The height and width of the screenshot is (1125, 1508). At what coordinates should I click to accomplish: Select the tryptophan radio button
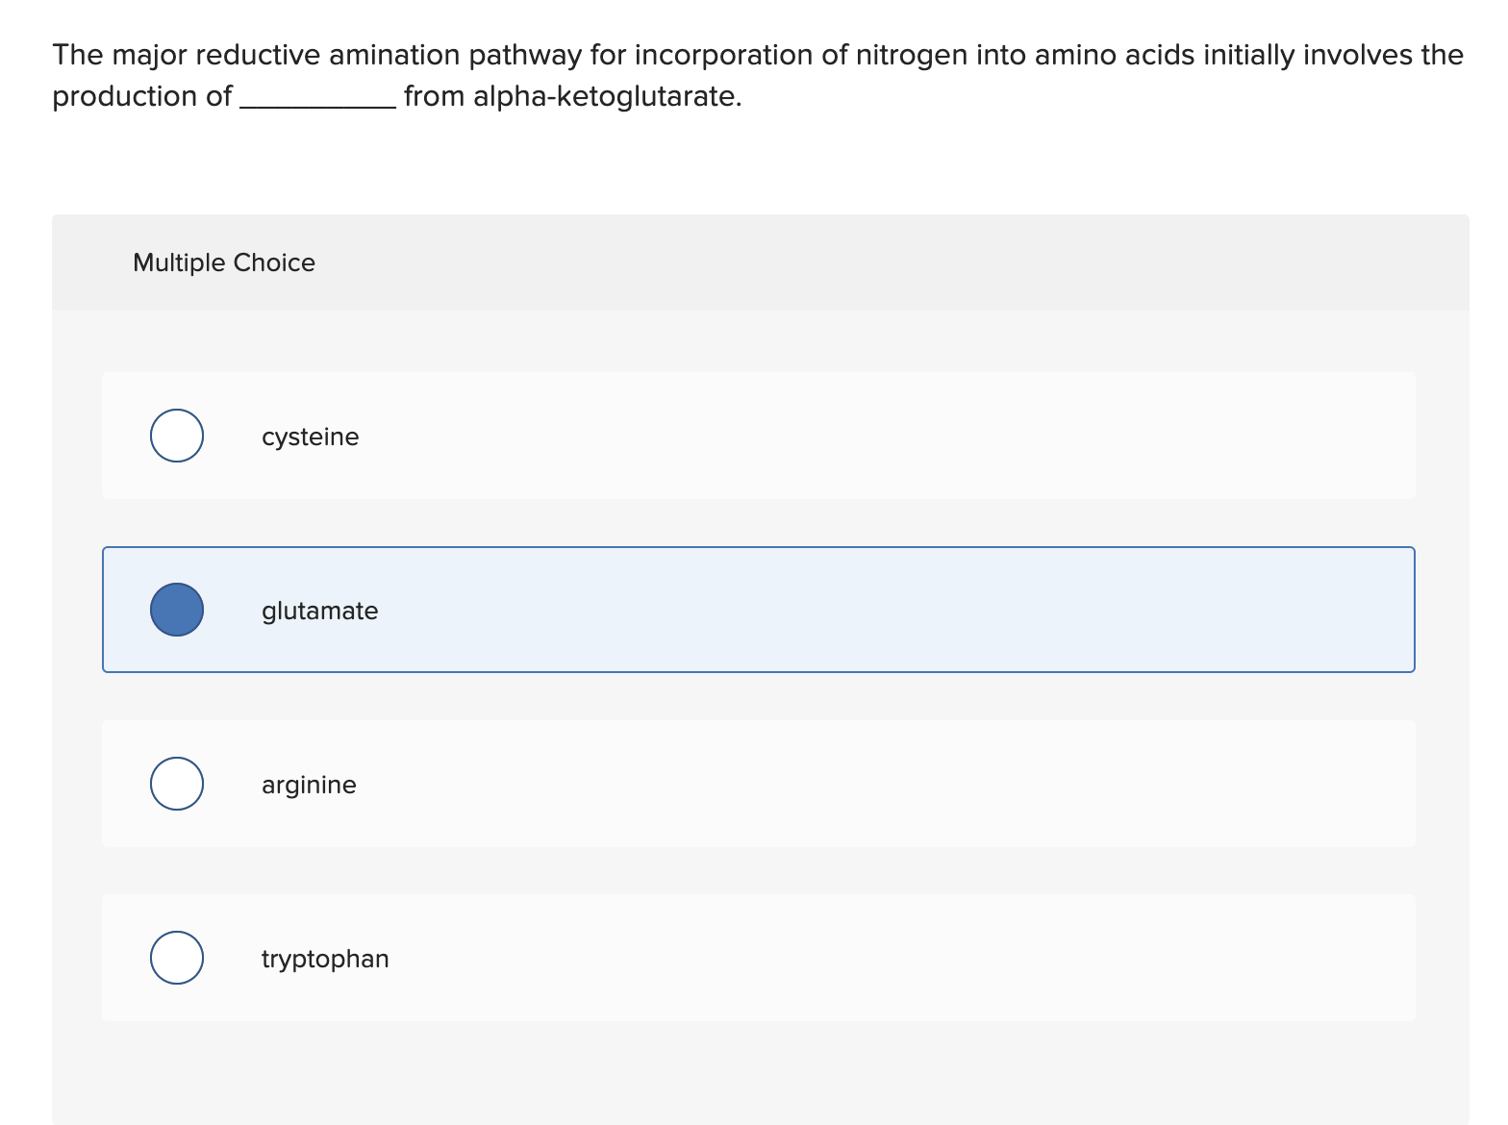pos(176,957)
